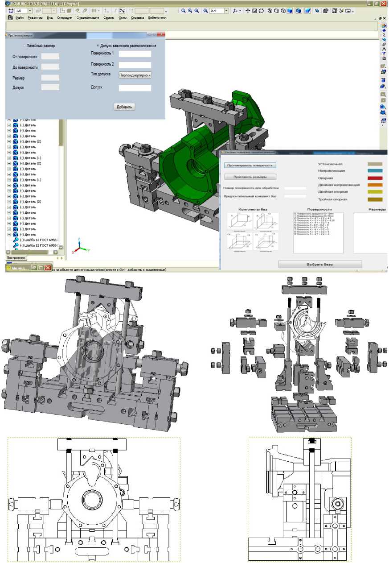
Task: Click Пронумеровать поверхности button
Action: tap(250, 165)
